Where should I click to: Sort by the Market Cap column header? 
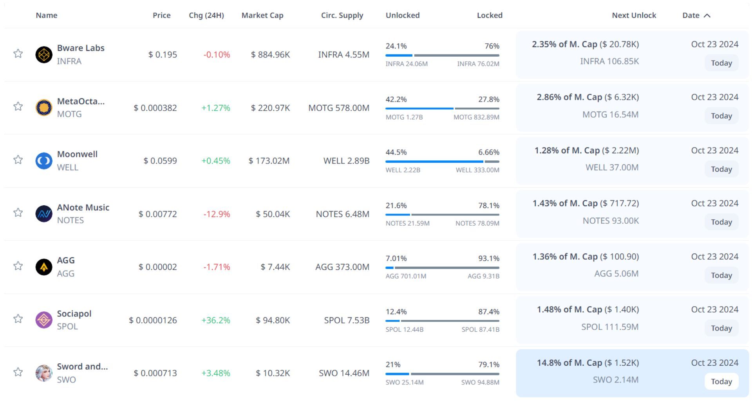click(x=262, y=16)
